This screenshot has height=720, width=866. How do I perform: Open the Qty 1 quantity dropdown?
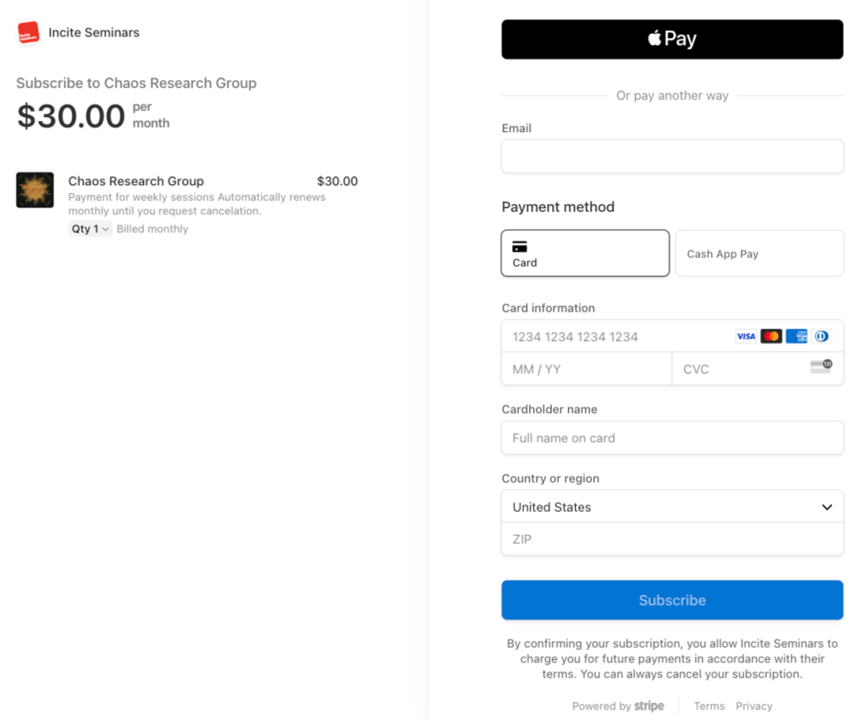(90, 229)
